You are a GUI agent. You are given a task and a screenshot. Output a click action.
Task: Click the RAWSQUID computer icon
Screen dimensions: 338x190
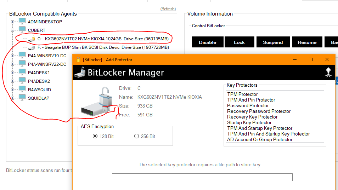pos(22,90)
